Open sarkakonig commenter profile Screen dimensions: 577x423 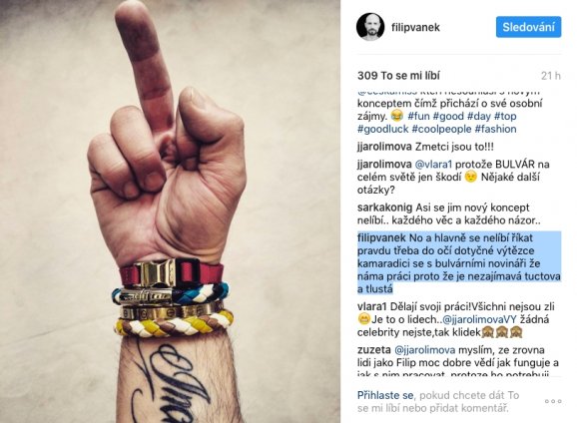[x=384, y=208]
